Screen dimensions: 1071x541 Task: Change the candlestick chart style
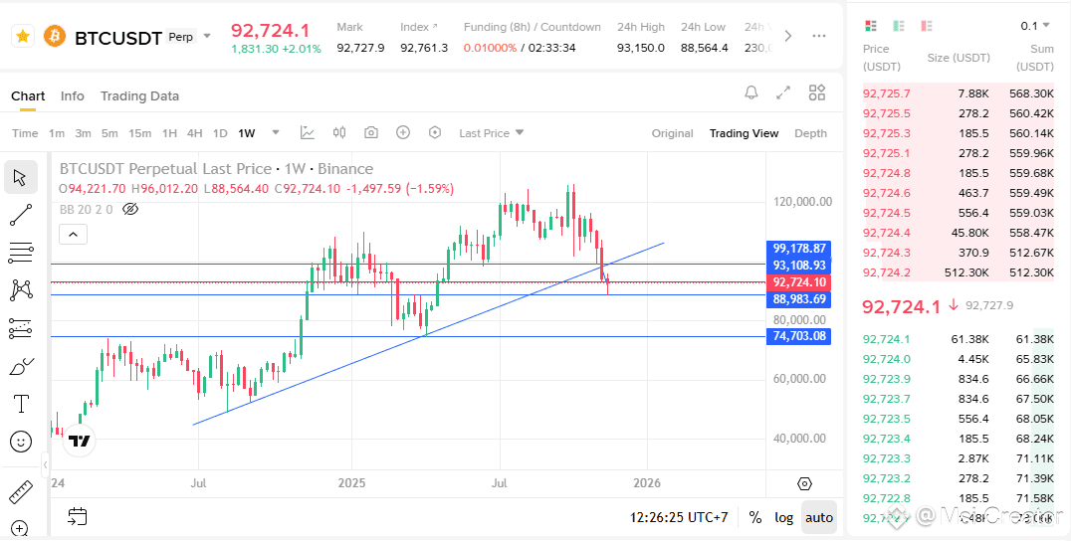339,132
